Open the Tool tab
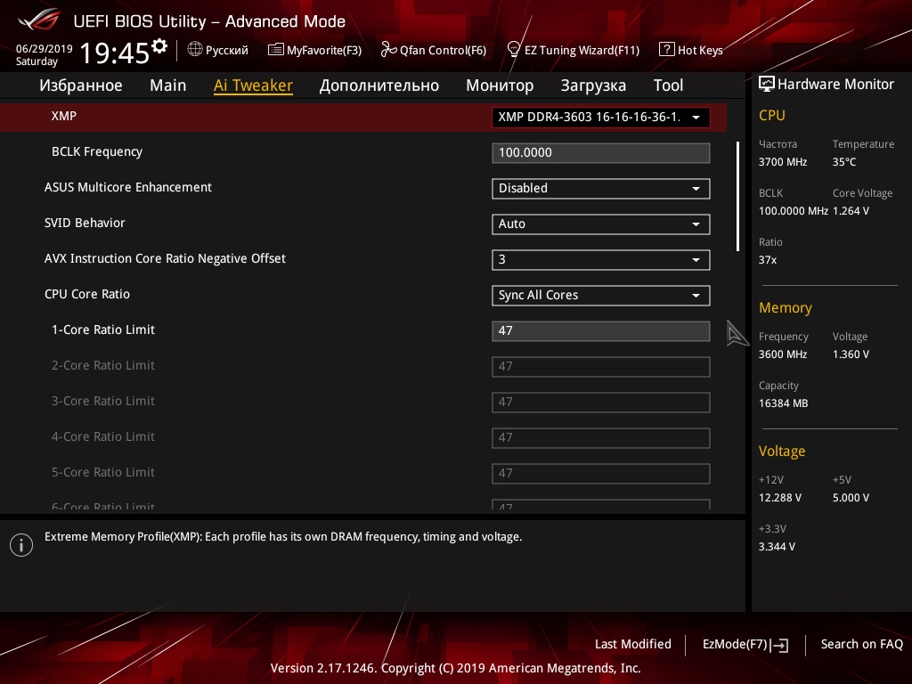This screenshot has width=912, height=684. (668, 85)
